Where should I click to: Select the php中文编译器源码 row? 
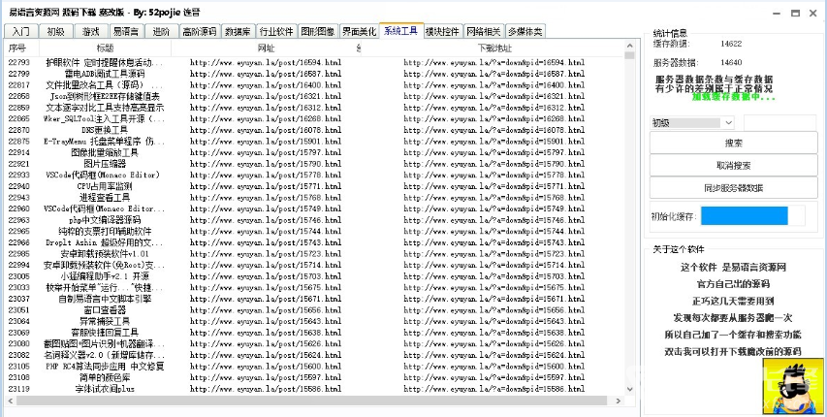(x=314, y=220)
